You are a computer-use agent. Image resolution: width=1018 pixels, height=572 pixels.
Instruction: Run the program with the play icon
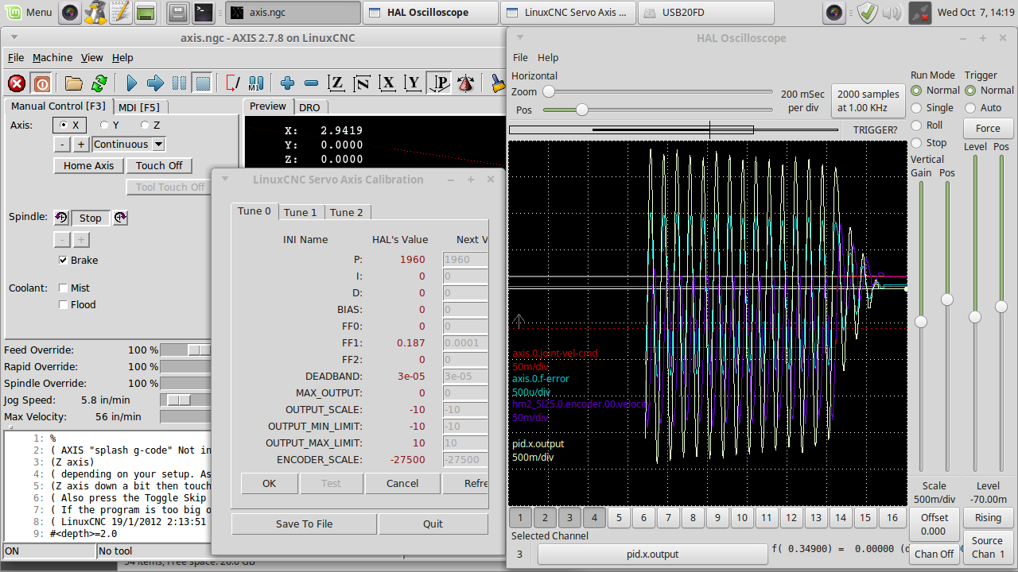coord(131,83)
